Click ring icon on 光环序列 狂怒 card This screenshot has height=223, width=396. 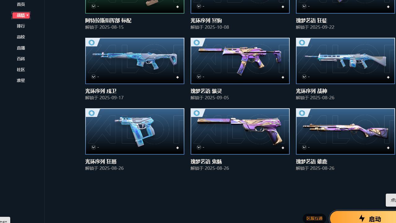tap(91, 113)
